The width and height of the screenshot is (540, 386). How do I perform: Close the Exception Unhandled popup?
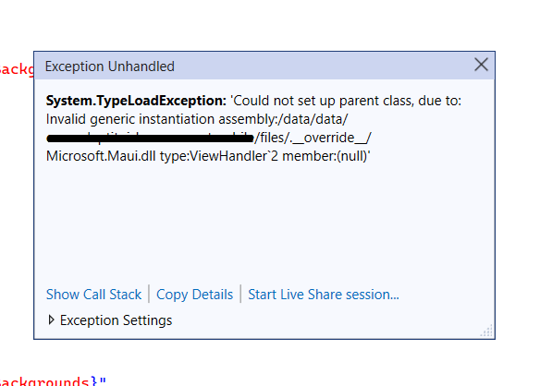coord(481,65)
